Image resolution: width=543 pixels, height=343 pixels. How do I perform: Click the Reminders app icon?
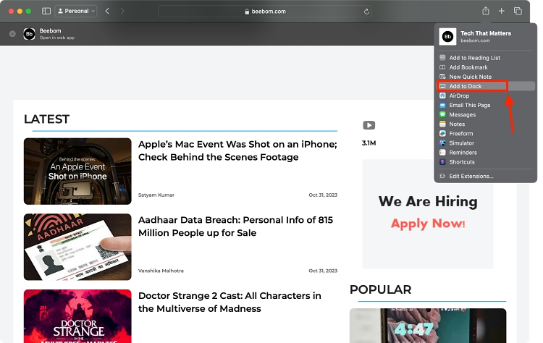[x=442, y=152]
